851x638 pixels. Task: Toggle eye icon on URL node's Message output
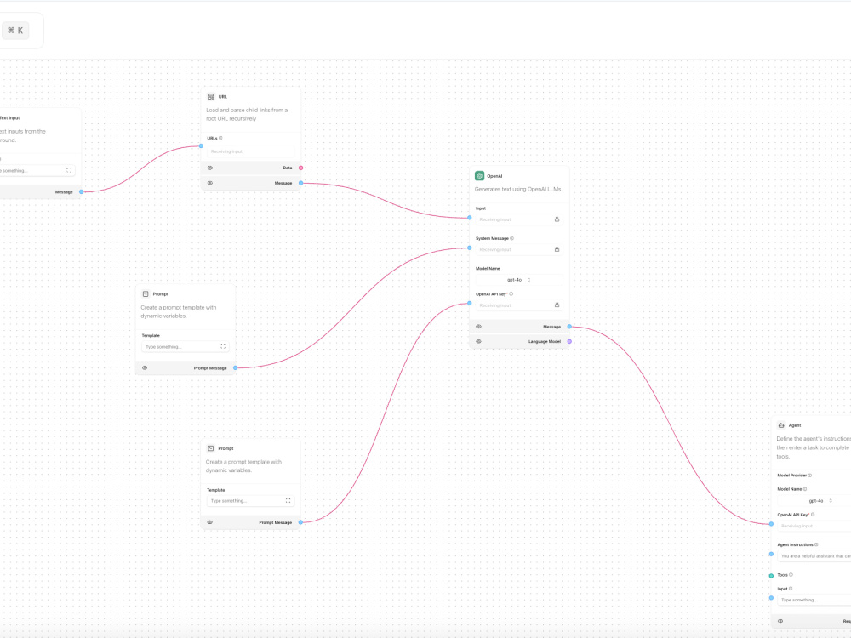[x=210, y=183]
